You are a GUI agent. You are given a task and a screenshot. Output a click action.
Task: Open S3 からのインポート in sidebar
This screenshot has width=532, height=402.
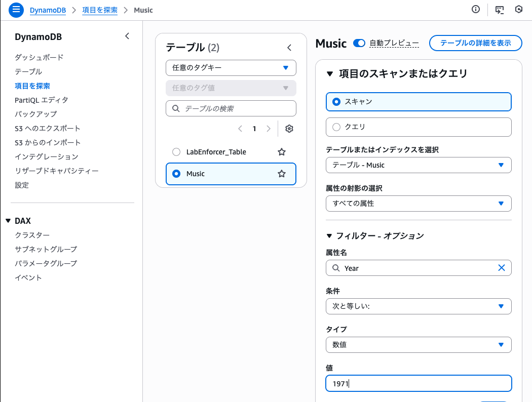[x=48, y=143]
